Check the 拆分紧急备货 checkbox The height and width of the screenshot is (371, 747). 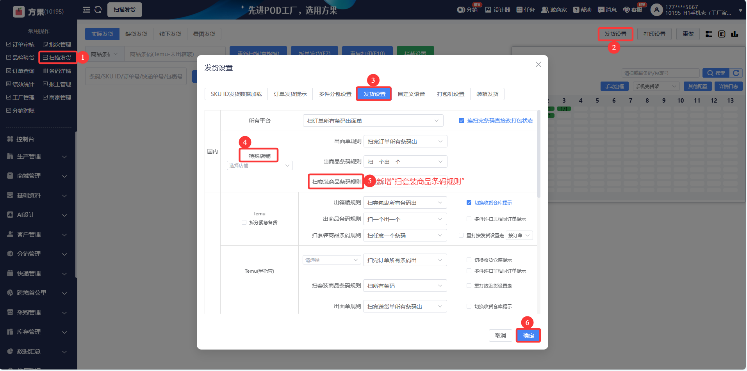coord(244,222)
